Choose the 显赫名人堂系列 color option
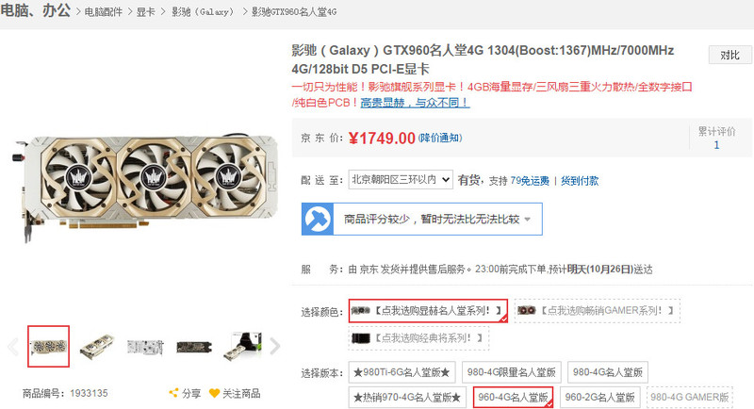 click(x=428, y=311)
